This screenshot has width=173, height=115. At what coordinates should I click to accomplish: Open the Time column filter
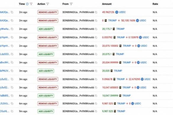[x=31, y=4]
